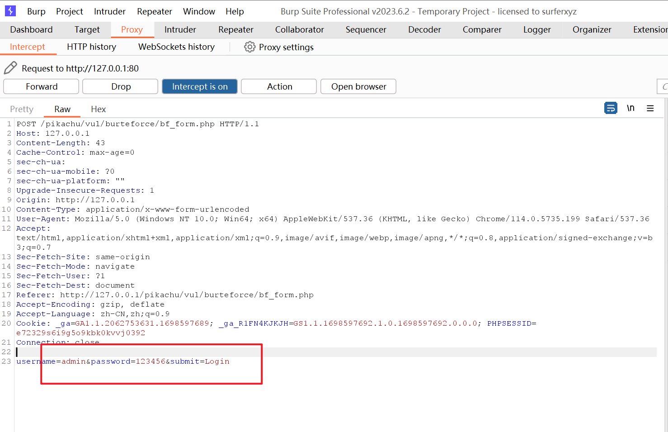The image size is (668, 432).
Task: Open the Decoder tool tab
Action: coord(424,30)
